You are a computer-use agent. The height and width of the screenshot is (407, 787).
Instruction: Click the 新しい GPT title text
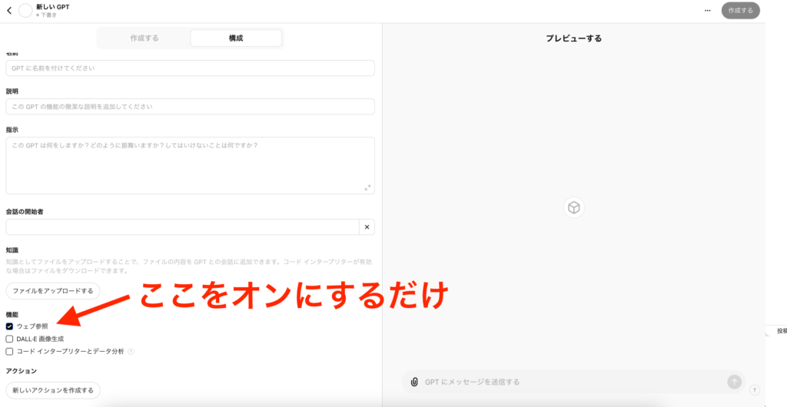53,7
